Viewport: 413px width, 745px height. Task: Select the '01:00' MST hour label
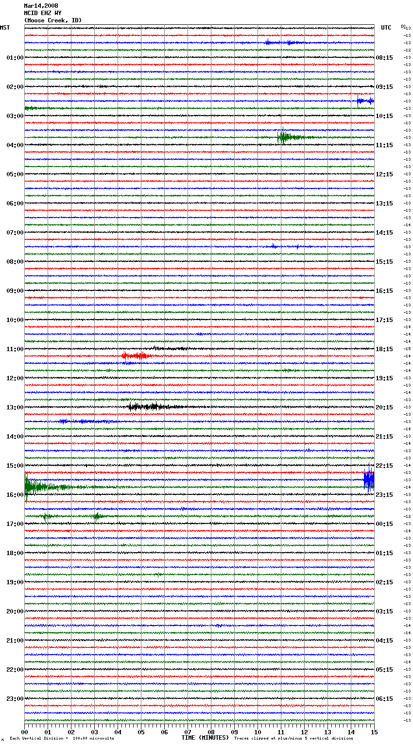tap(15, 58)
